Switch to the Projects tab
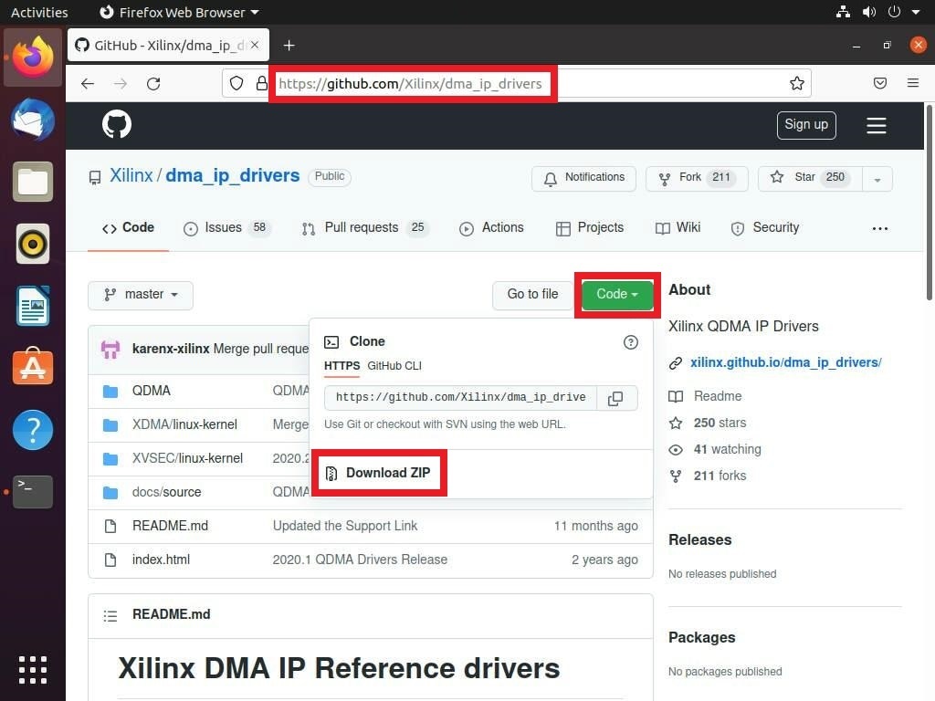The width and height of the screenshot is (935, 701). tap(589, 227)
